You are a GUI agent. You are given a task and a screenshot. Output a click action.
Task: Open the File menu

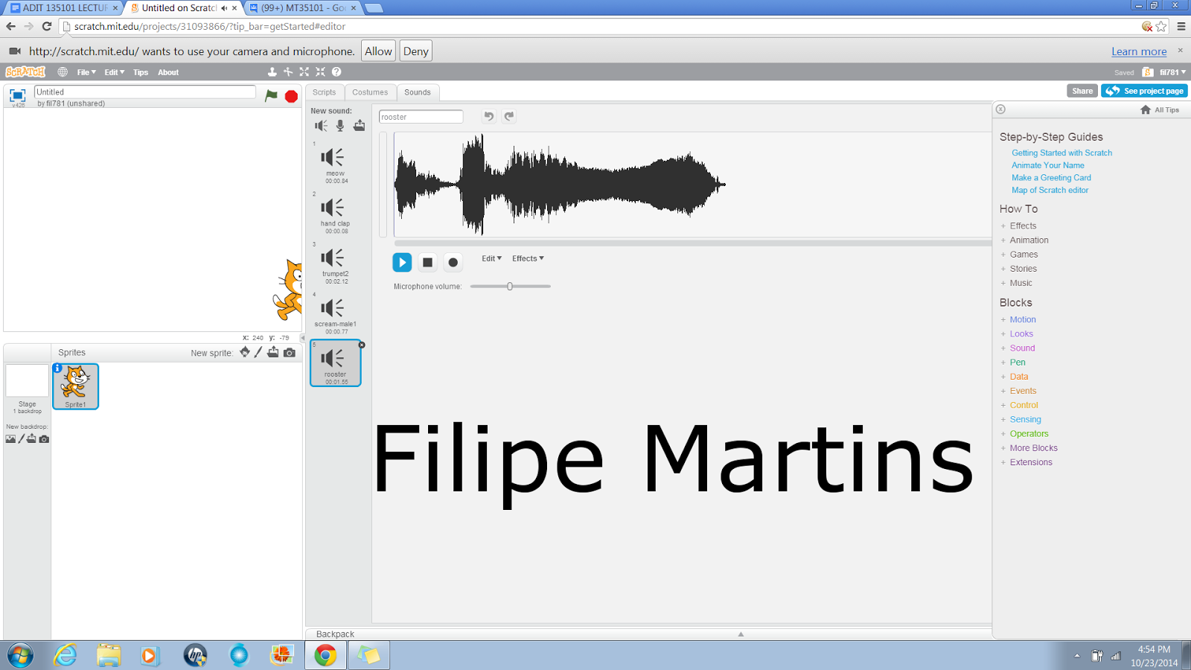[x=84, y=71]
